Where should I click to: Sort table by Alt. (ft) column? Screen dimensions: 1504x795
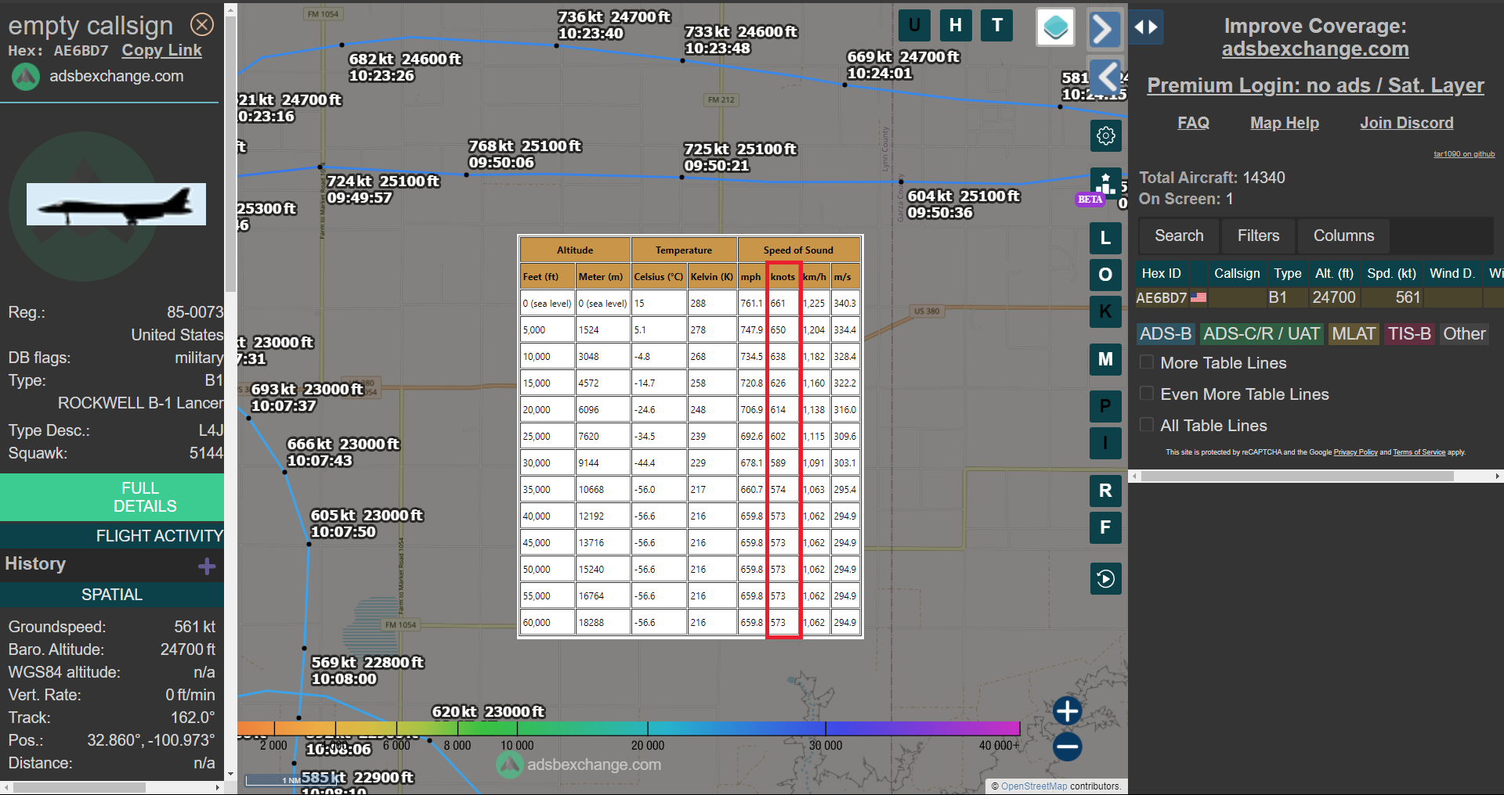(1334, 273)
